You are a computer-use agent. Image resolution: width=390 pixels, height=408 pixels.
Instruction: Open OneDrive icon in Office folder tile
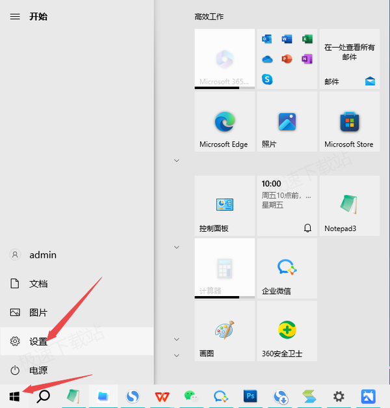pos(267,59)
